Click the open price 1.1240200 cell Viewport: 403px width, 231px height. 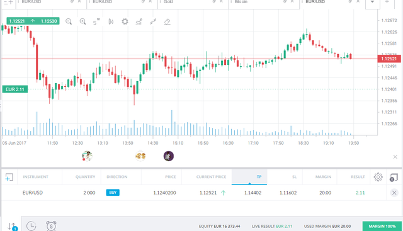[x=165, y=193]
